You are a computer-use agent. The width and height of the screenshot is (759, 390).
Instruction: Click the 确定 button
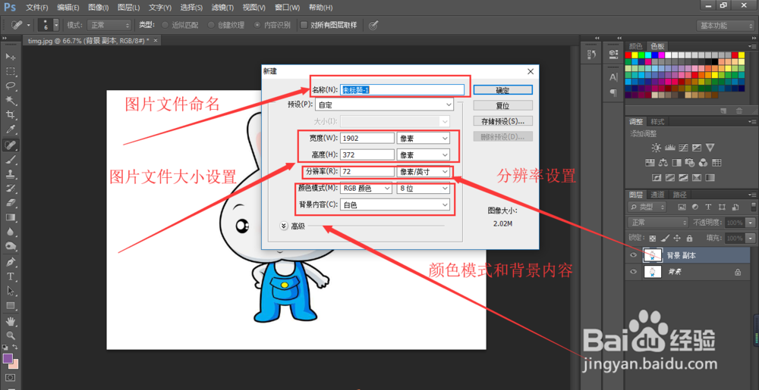pyautogui.click(x=503, y=90)
